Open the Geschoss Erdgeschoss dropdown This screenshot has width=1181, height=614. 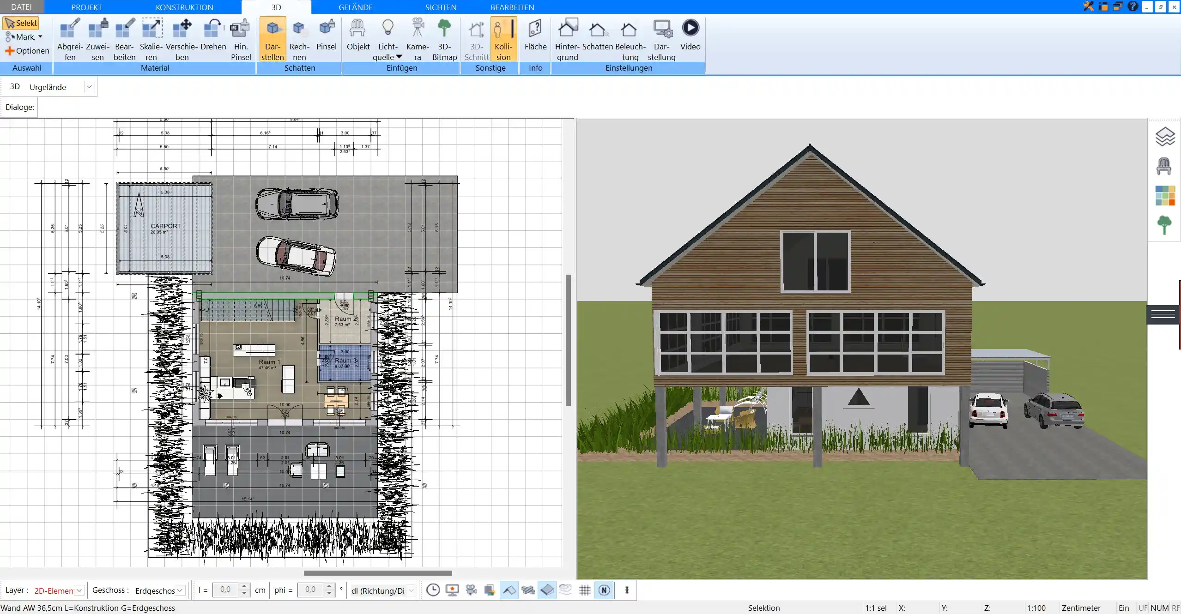[x=180, y=590]
